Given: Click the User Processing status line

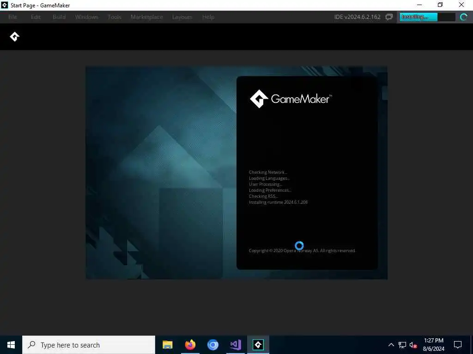Looking at the screenshot, I should [x=266, y=184].
